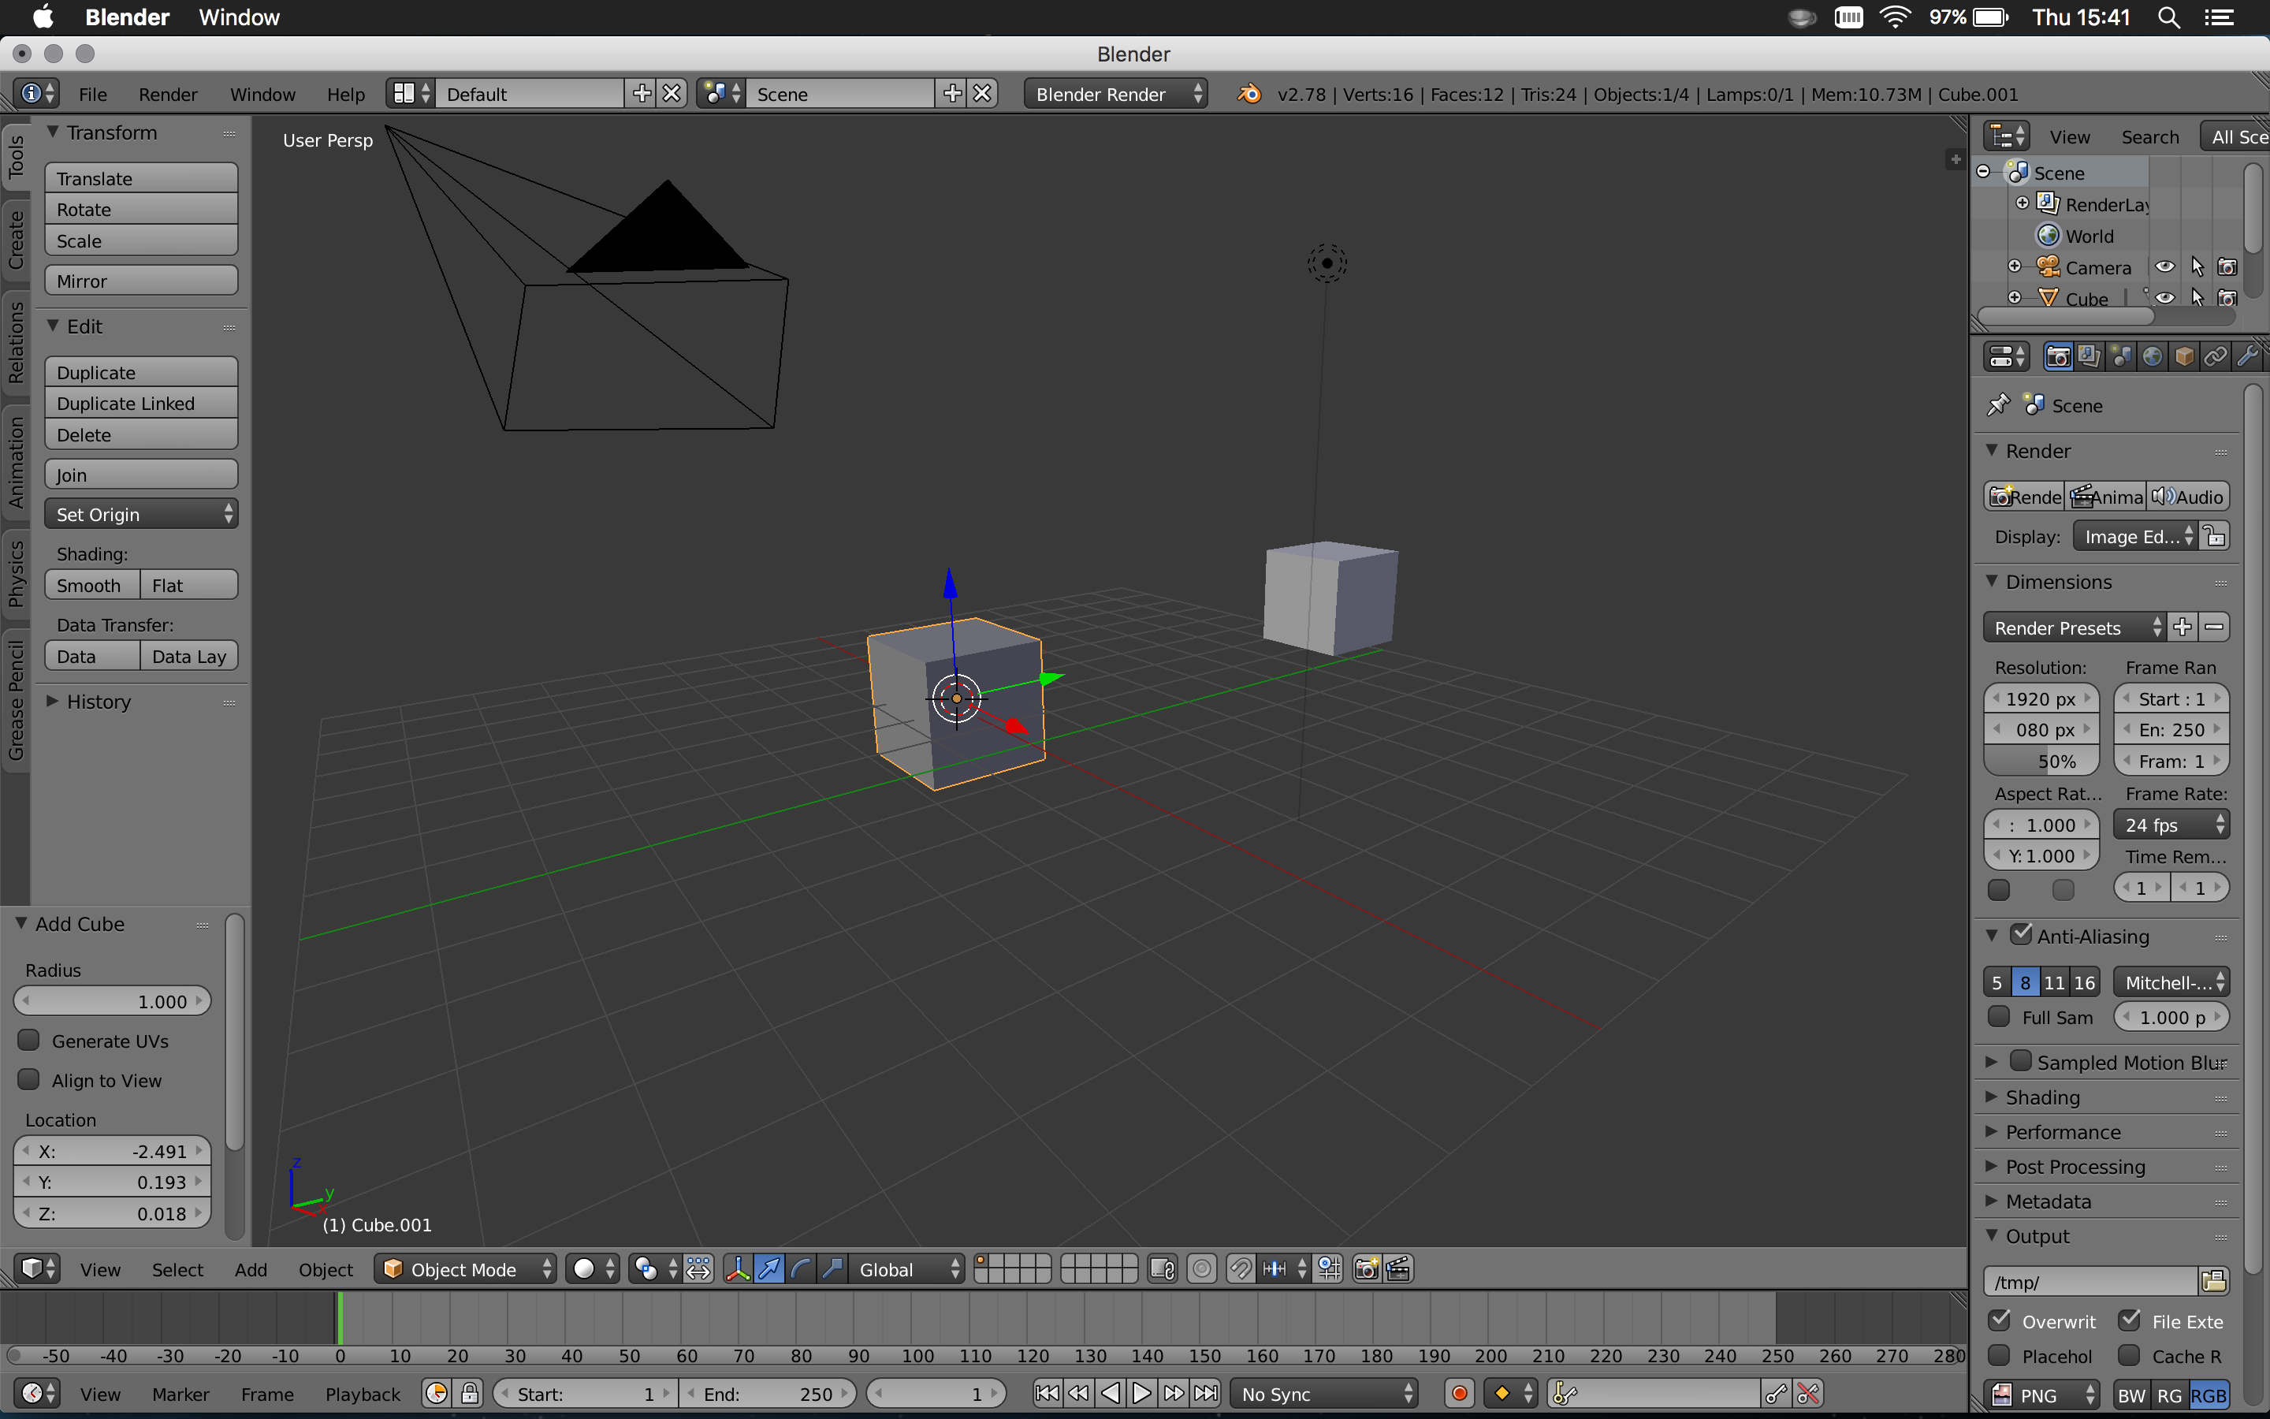Screen dimensions: 2270x1419
Task: Click the OpenGL render camera icon
Action: tap(1367, 1269)
